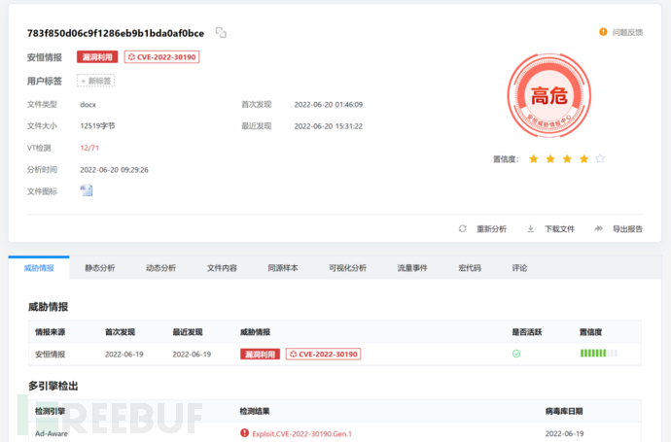Viewport: 671px width, 442px height.
Task: Click the second confidence star
Action: 550,159
